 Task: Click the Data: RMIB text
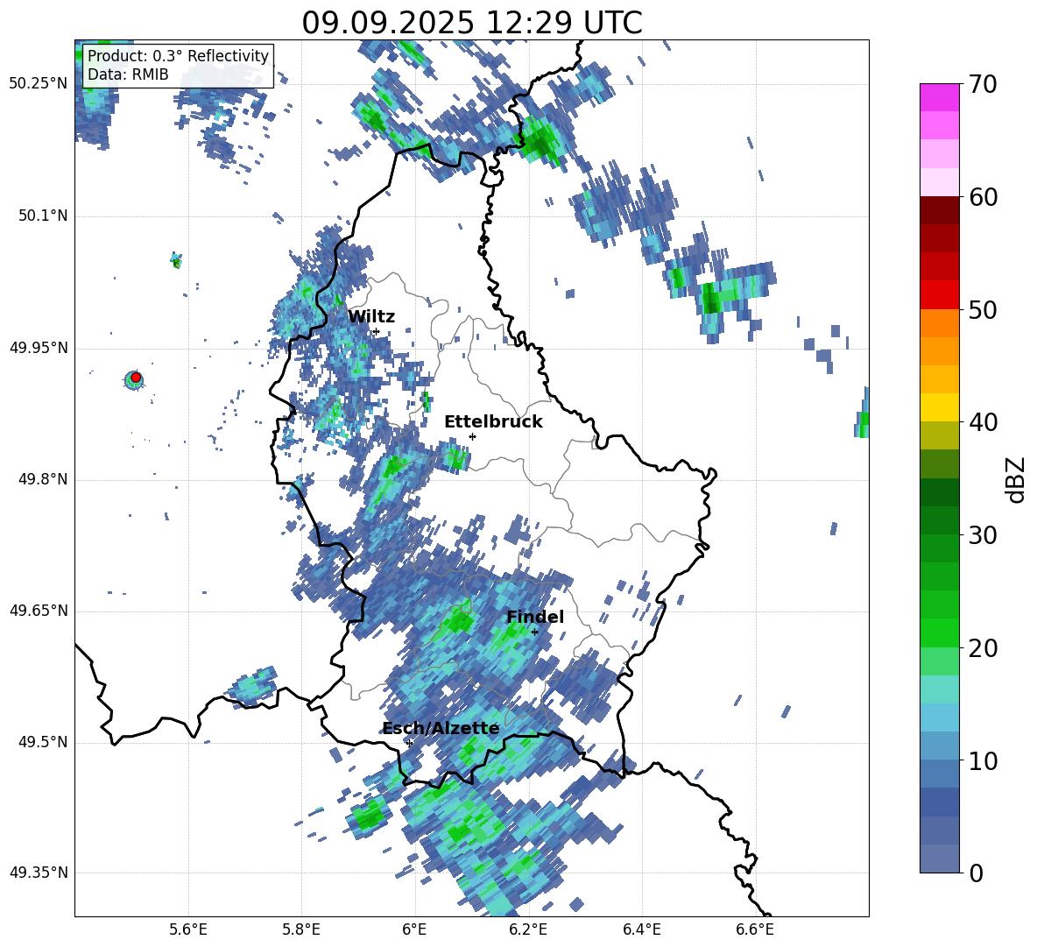click(x=128, y=74)
